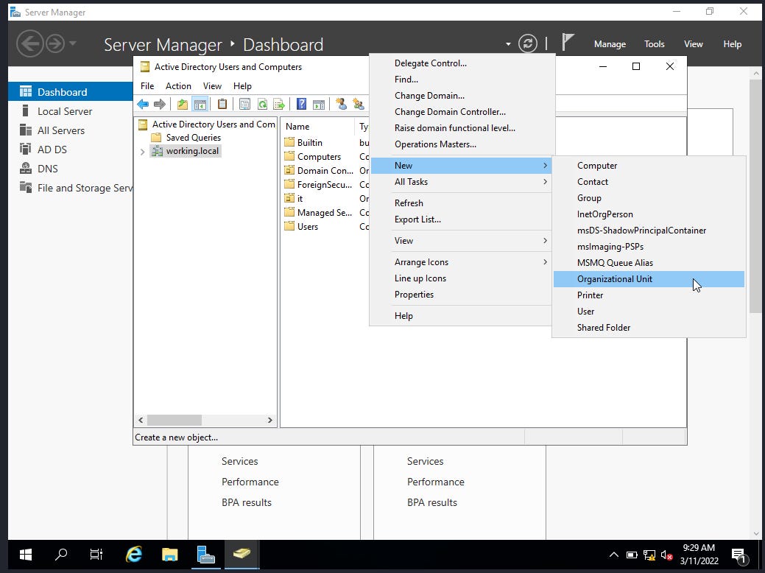The image size is (765, 573).
Task: Choose User from the New submenu
Action: point(649,312)
